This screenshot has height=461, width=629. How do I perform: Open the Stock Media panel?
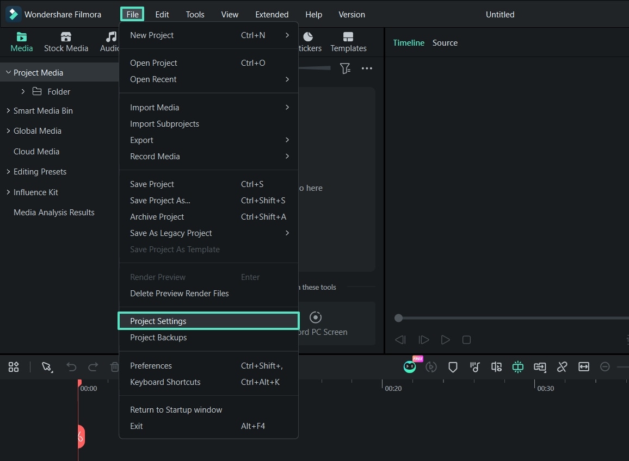click(66, 42)
